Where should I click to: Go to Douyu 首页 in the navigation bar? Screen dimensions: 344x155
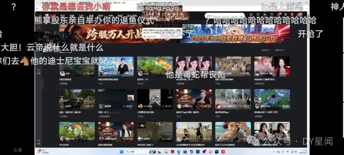pyautogui.click(x=63, y=15)
